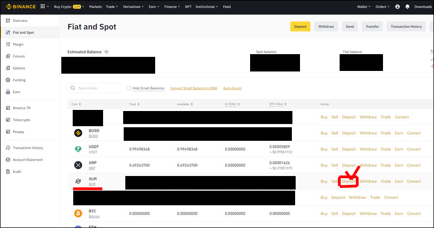Open Downloads in the top bar
Image resolution: width=434 pixels, height=228 pixels.
pyautogui.click(x=423, y=6)
